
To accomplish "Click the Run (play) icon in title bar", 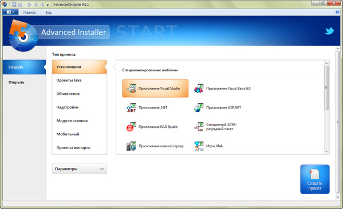I will point(30,5).
